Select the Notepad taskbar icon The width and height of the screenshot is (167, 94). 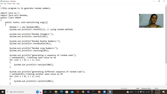coord(110,92)
